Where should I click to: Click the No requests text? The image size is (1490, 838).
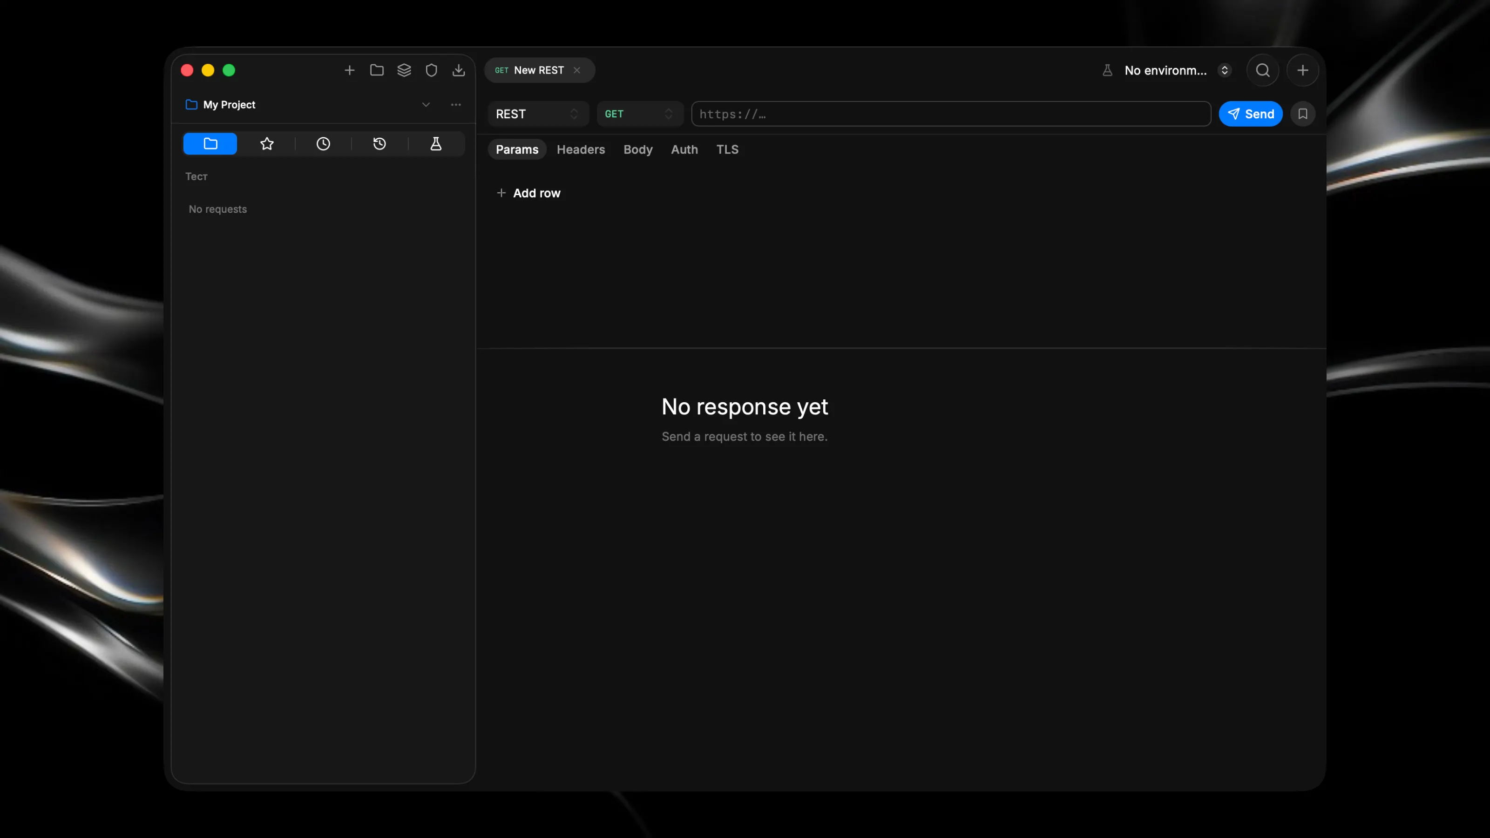click(217, 209)
